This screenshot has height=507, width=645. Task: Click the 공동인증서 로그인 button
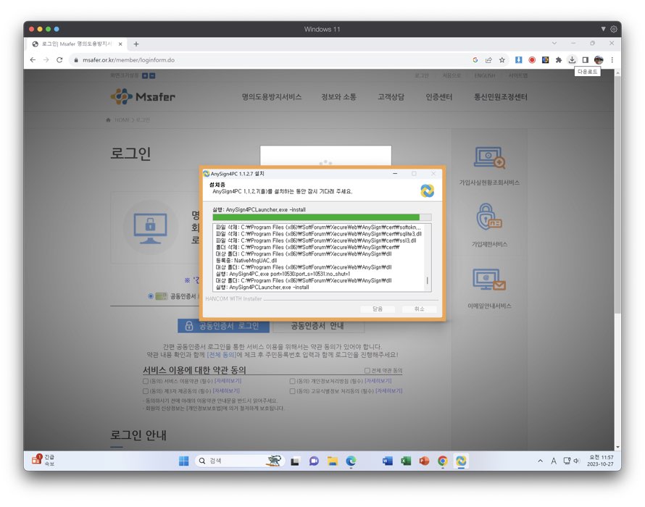pos(223,326)
